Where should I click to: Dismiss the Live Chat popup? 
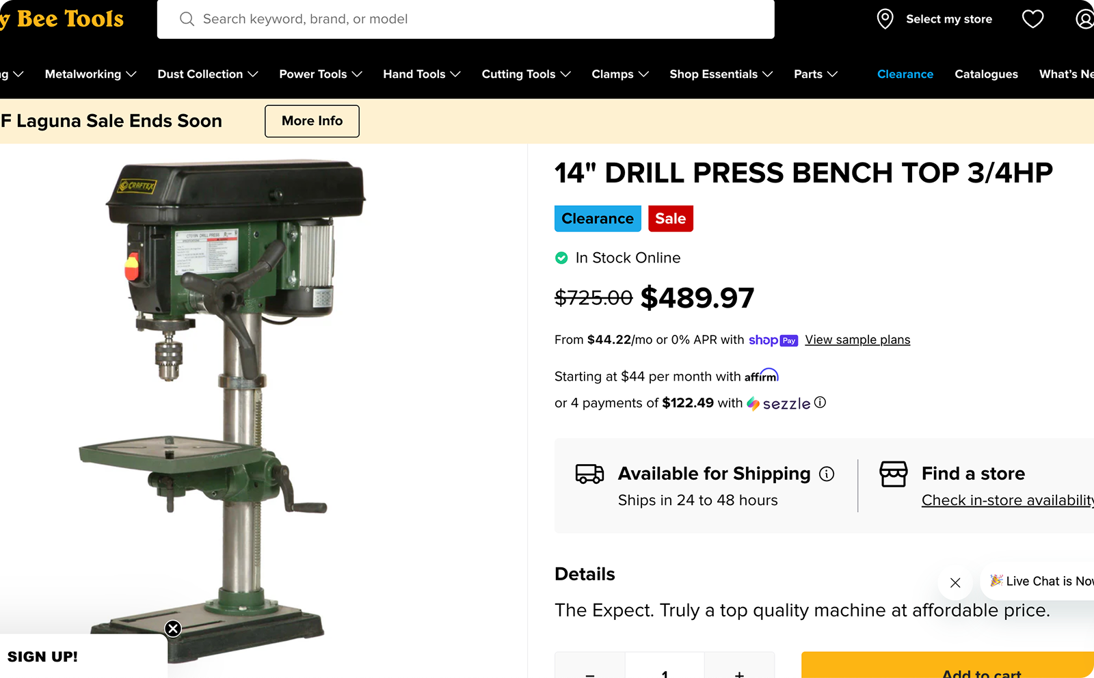(955, 582)
